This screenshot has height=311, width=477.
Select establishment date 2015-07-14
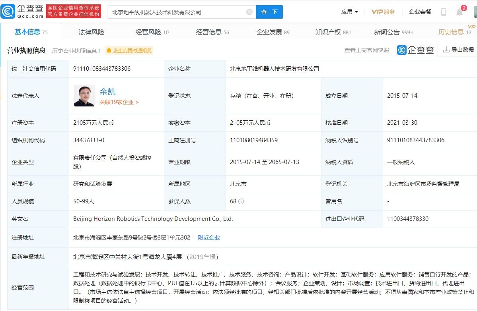pyautogui.click(x=402, y=96)
